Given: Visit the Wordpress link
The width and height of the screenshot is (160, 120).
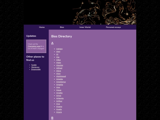Looking at the screenshot, I should point(35,67).
